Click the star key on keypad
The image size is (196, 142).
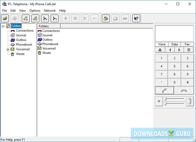[x=161, y=82]
